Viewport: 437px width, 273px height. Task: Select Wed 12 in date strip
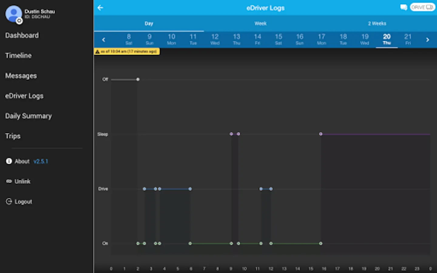(x=215, y=39)
